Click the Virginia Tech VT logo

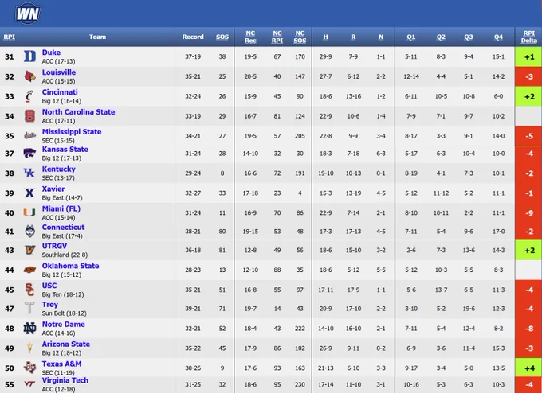(29, 383)
